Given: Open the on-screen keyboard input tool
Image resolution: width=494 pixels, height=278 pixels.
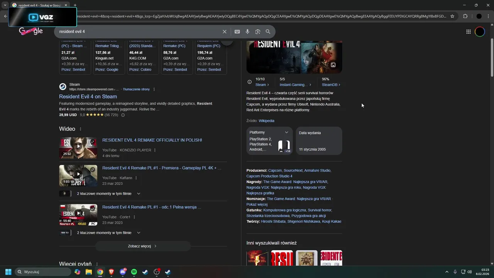Looking at the screenshot, I should pyautogui.click(x=237, y=32).
